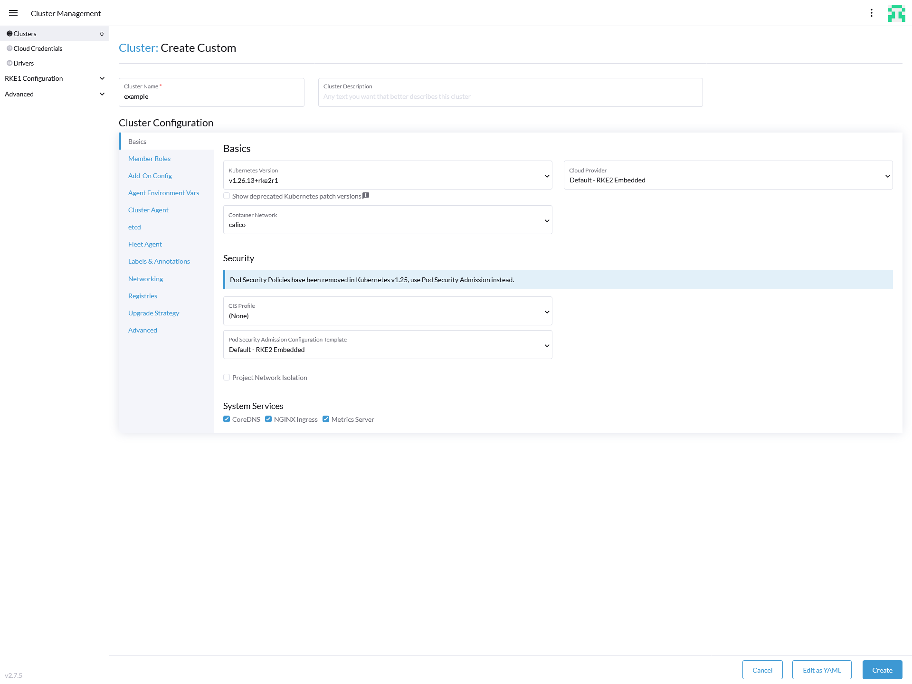Select the Cloud Credentials icon in sidebar
Image resolution: width=912 pixels, height=684 pixels.
pyautogui.click(x=9, y=48)
